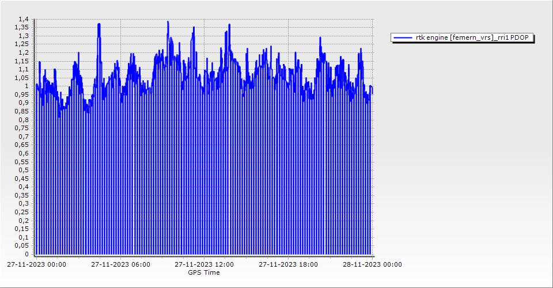Image resolution: width=553 pixels, height=288 pixels.
Task: Click the 0,5 value on the Y axis
Action: (x=23, y=170)
